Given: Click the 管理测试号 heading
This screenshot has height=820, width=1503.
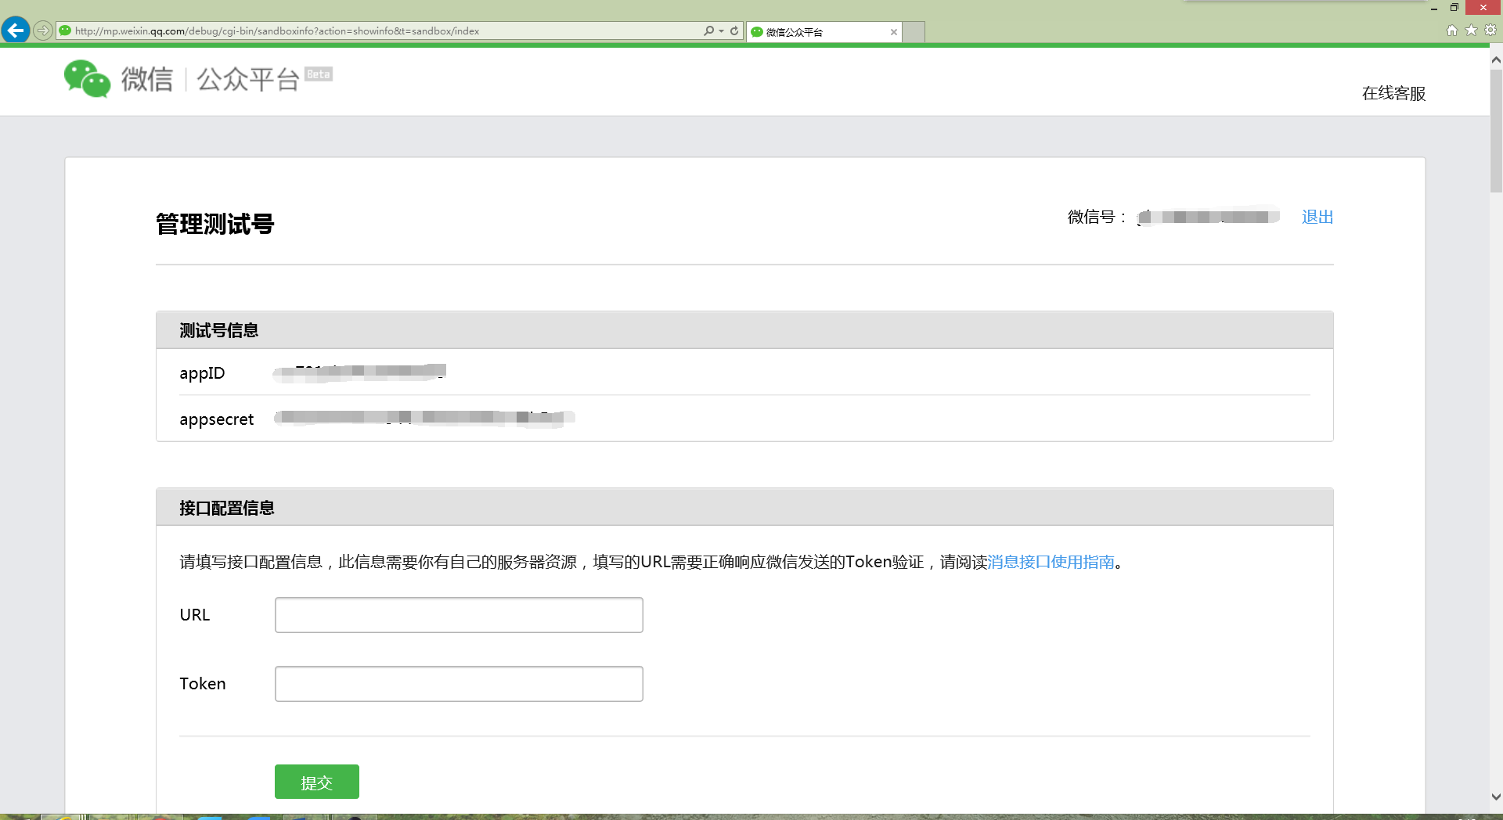Looking at the screenshot, I should coord(215,224).
